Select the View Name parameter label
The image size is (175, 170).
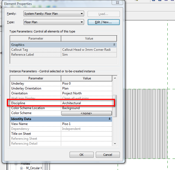click(x=19, y=124)
